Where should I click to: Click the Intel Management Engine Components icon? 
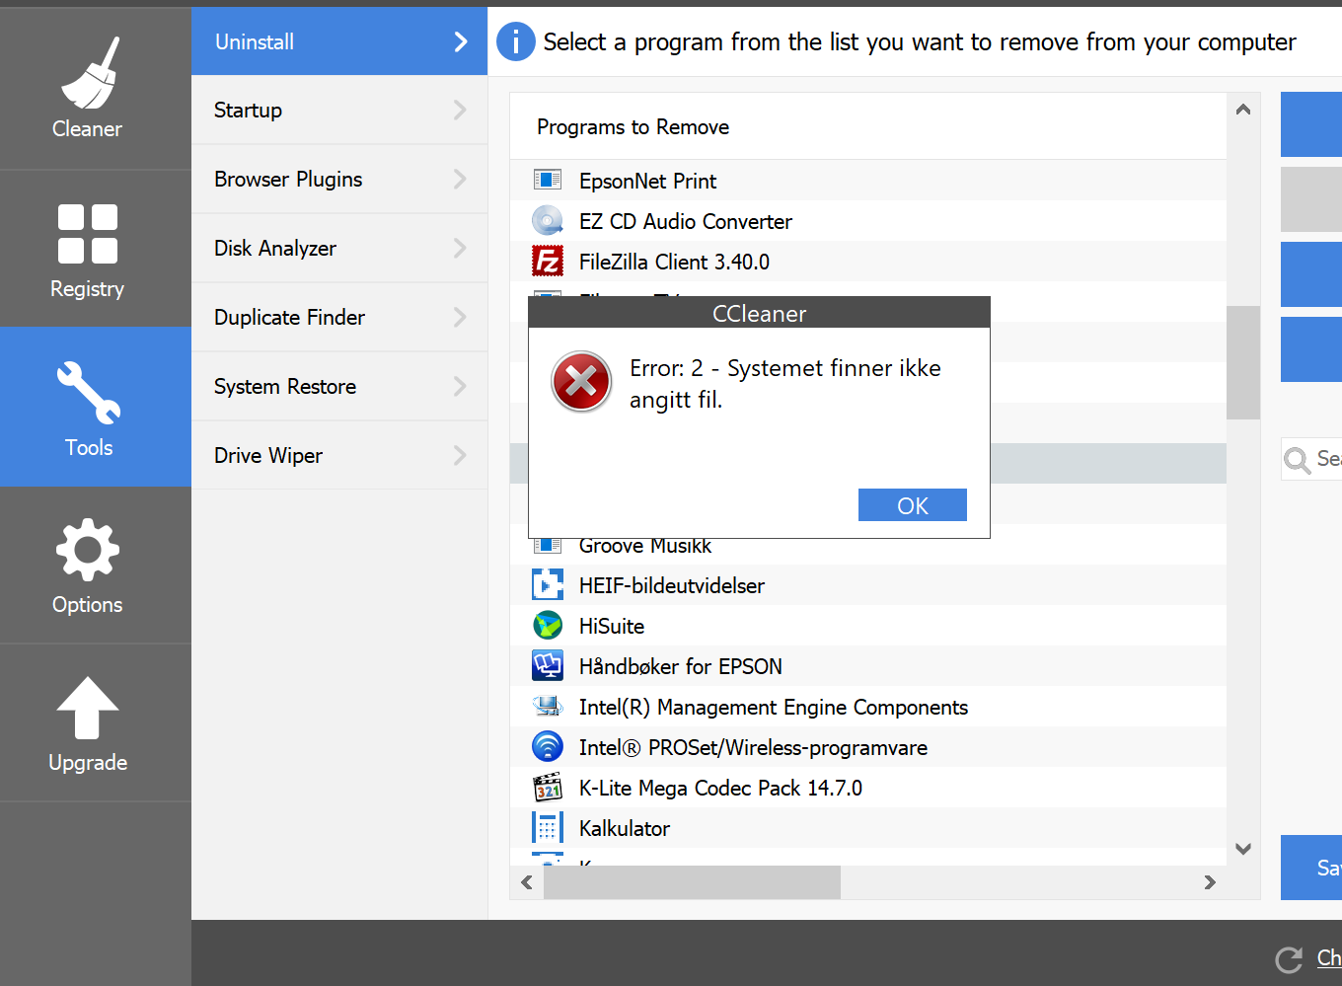pos(548,706)
